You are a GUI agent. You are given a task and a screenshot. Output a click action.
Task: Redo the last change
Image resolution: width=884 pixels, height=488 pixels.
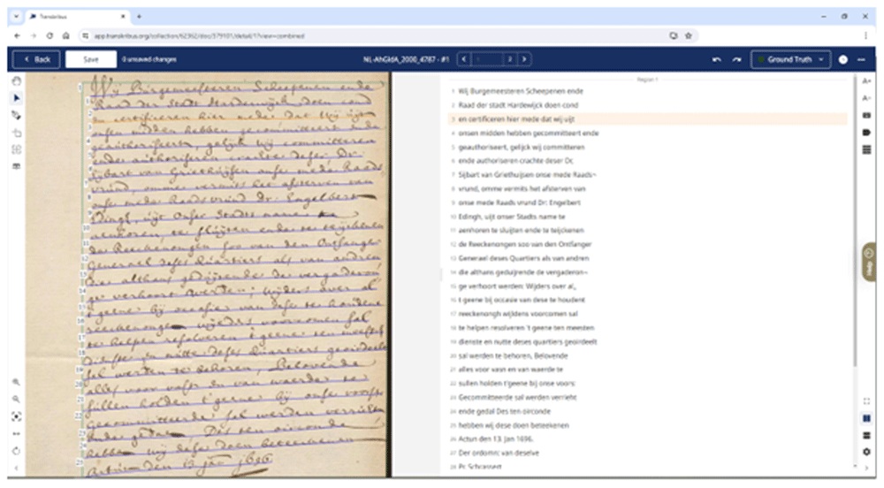point(736,59)
